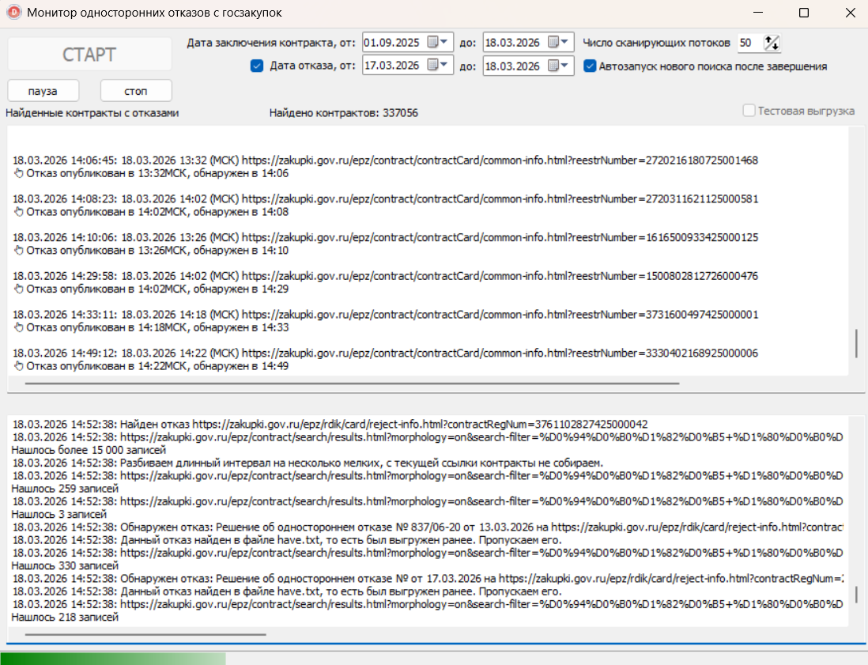Click horizontal scrollbar of the upper results list

pos(352,384)
